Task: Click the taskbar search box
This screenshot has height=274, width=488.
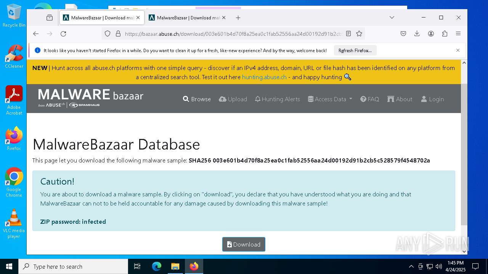Action: click(x=73, y=266)
